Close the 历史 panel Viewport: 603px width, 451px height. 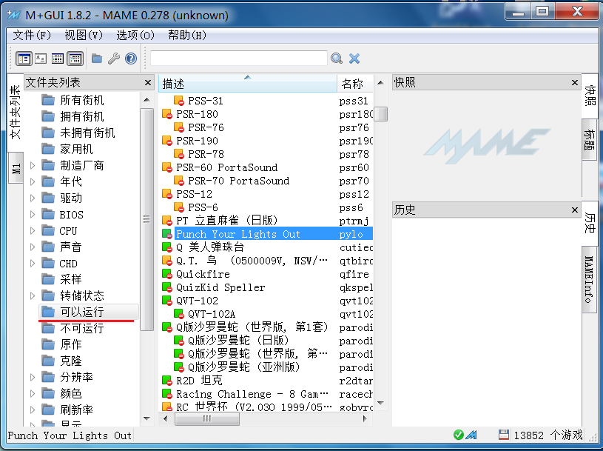(x=575, y=210)
